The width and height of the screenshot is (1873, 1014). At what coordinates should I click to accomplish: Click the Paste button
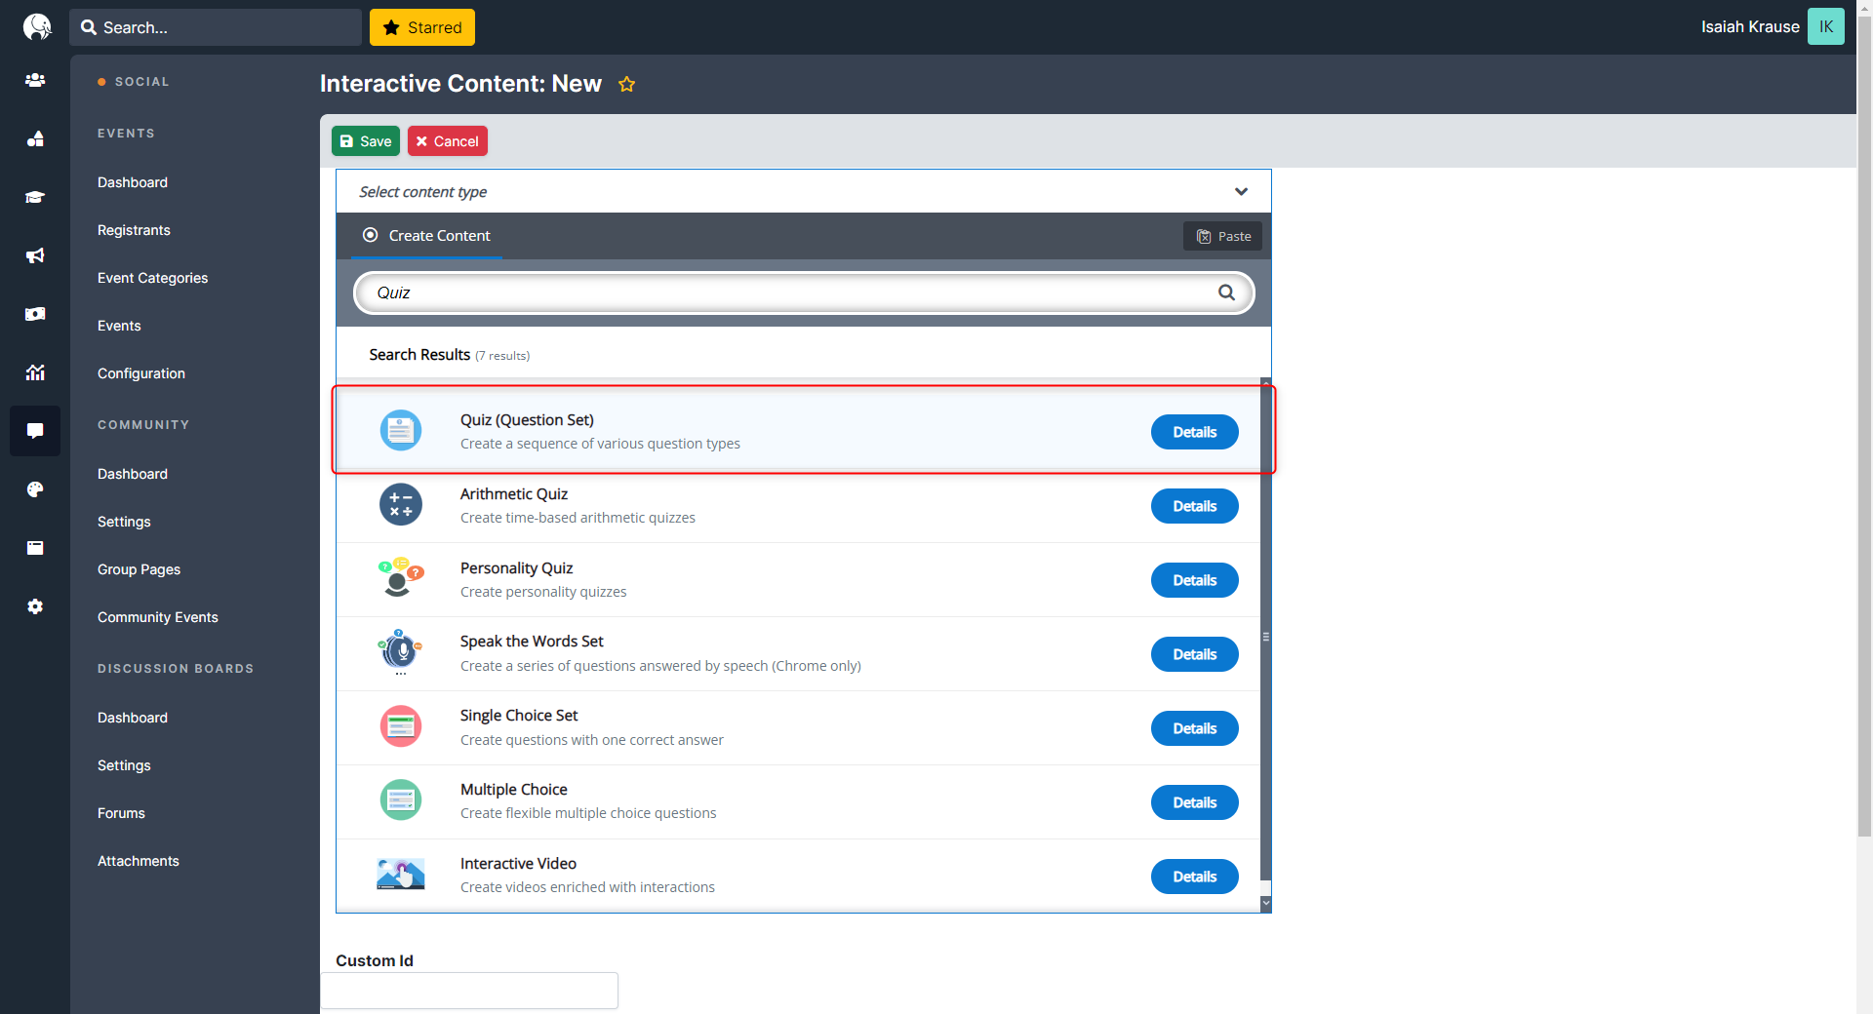pos(1223,236)
